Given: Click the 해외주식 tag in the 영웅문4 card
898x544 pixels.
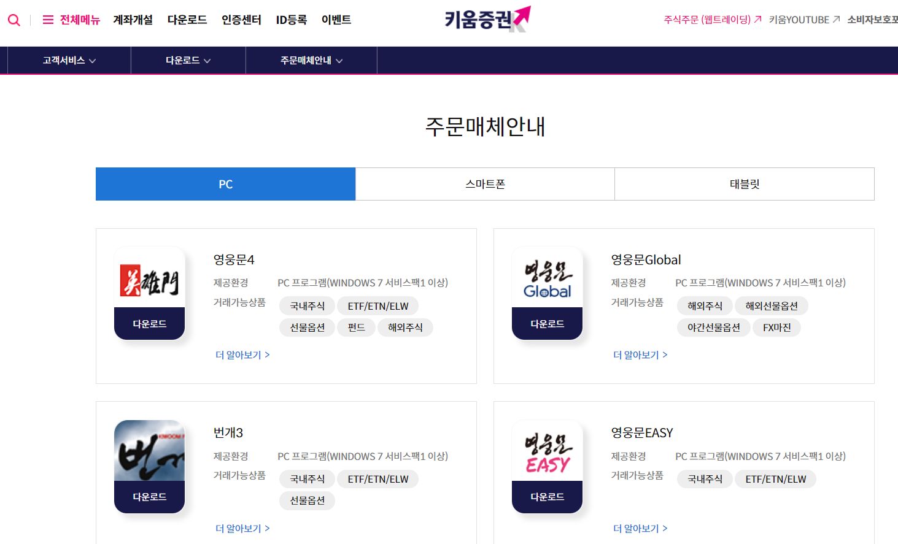Looking at the screenshot, I should pos(405,328).
